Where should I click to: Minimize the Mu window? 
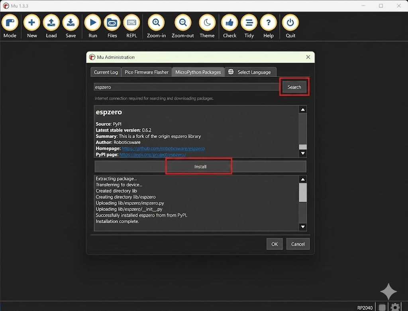click(x=363, y=6)
